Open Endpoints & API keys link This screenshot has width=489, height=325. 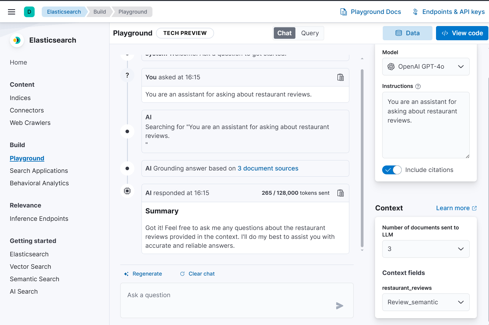click(449, 12)
